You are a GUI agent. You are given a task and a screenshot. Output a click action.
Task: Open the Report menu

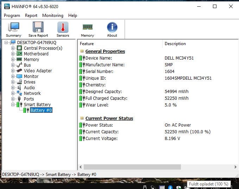pos(31,16)
